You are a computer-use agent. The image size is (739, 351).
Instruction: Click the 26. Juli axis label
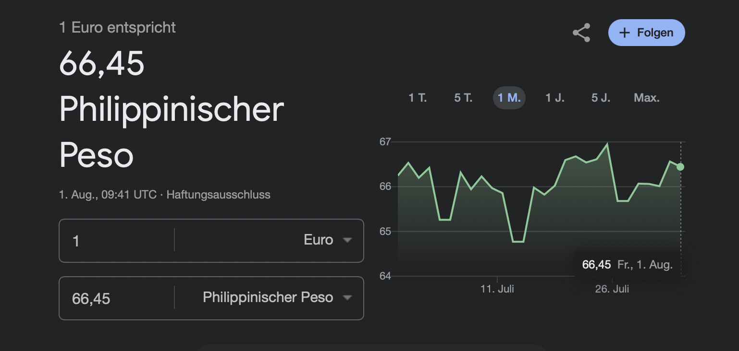click(x=612, y=289)
